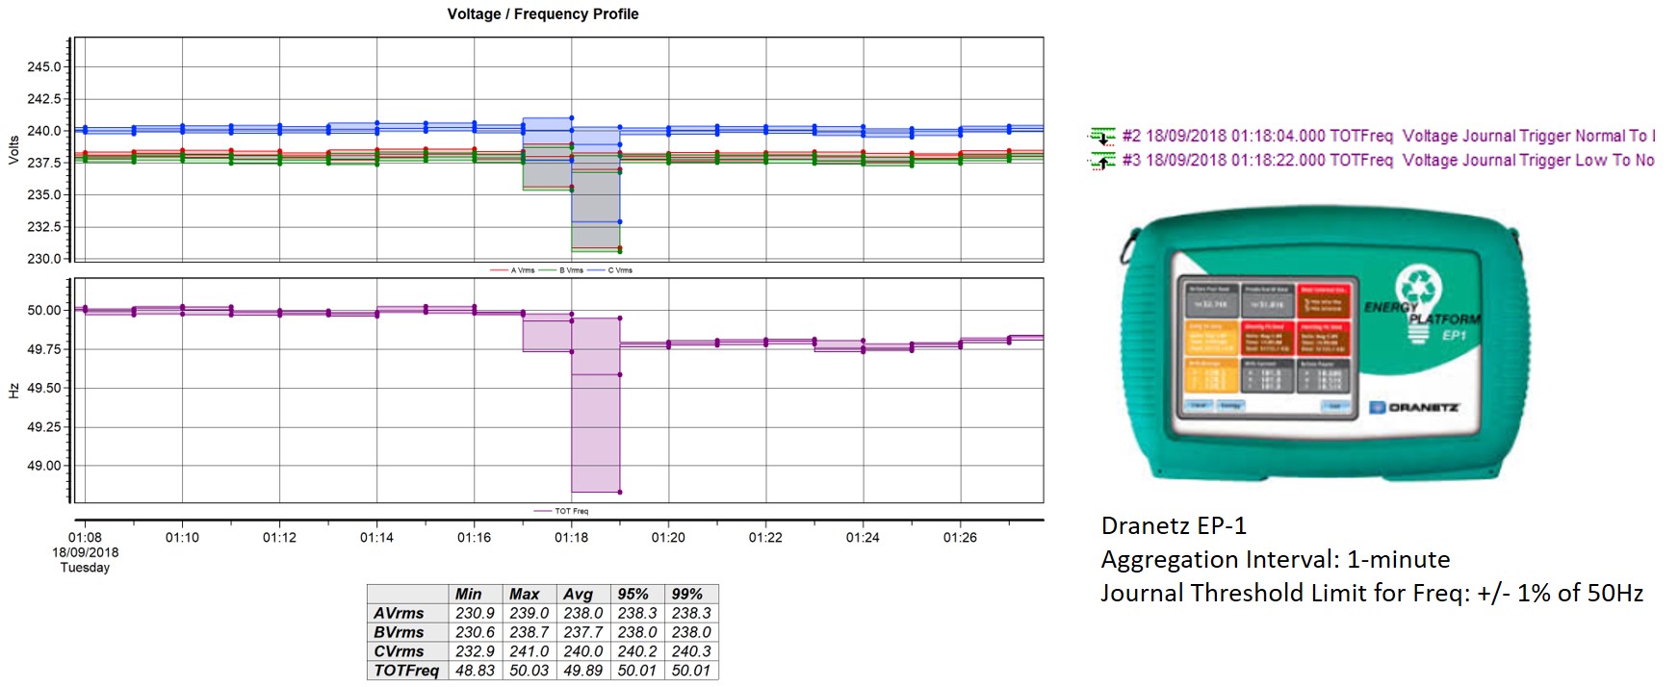
Task: Click the CVrms Min value 232.9
Action: (476, 651)
